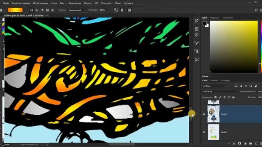Toggle lock position move icon
Viewport: 262px width, 147px height.
[224, 97]
